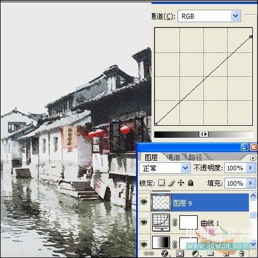This screenshot has width=258, height=258.
Task: Create new fill or adjustment layer
Action: click(195, 253)
